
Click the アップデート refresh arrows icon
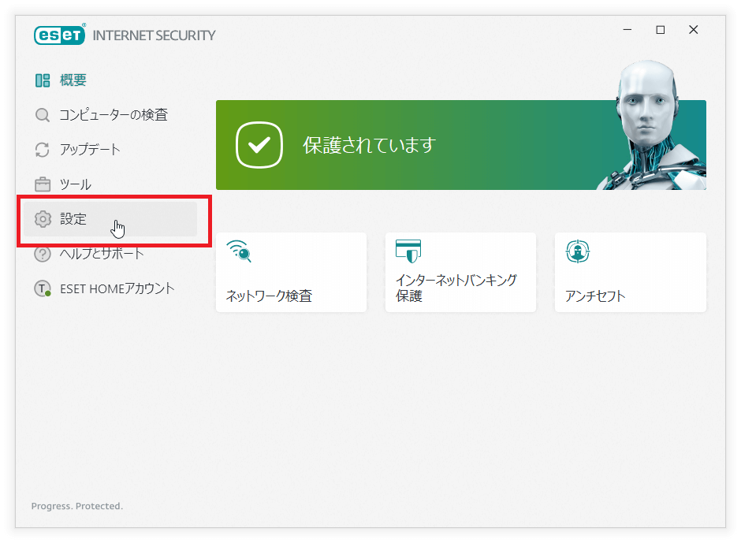point(43,150)
